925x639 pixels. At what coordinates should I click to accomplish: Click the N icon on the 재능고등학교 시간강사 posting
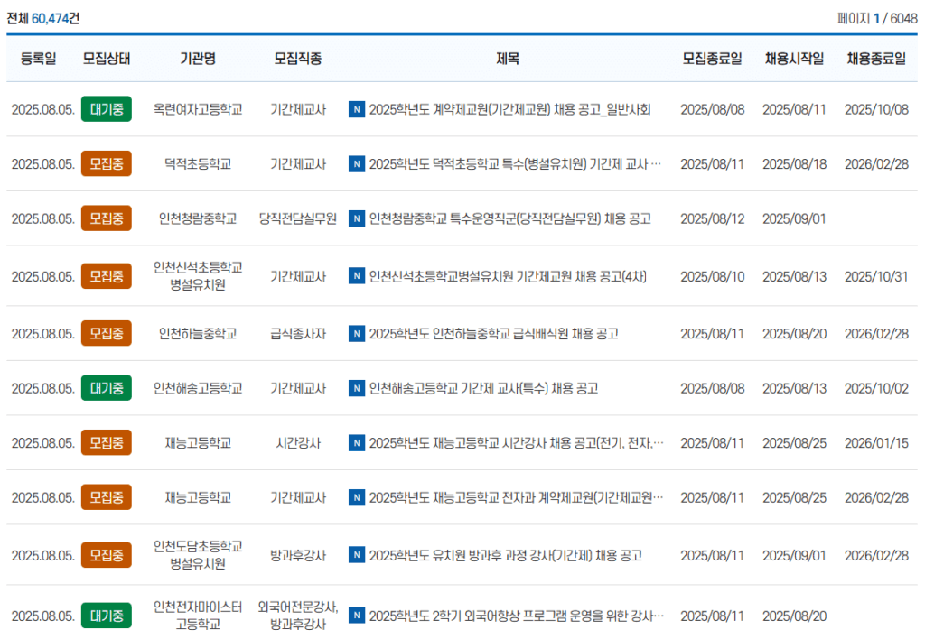pyautogui.click(x=356, y=443)
